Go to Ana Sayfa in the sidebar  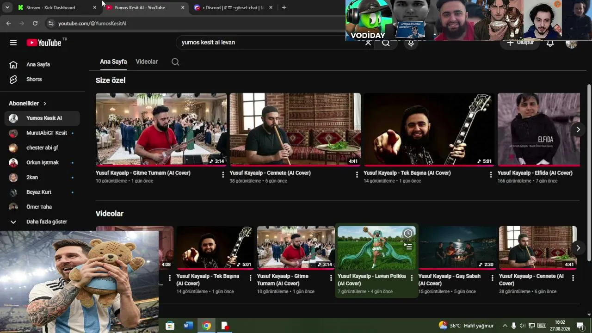tap(43, 65)
